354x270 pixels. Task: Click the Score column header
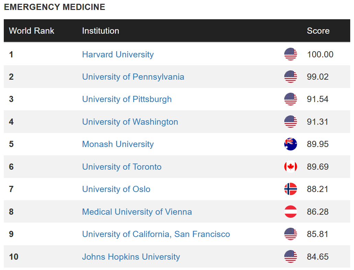318,31
